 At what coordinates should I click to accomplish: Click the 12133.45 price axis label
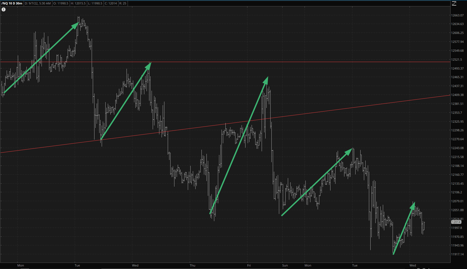click(458, 184)
